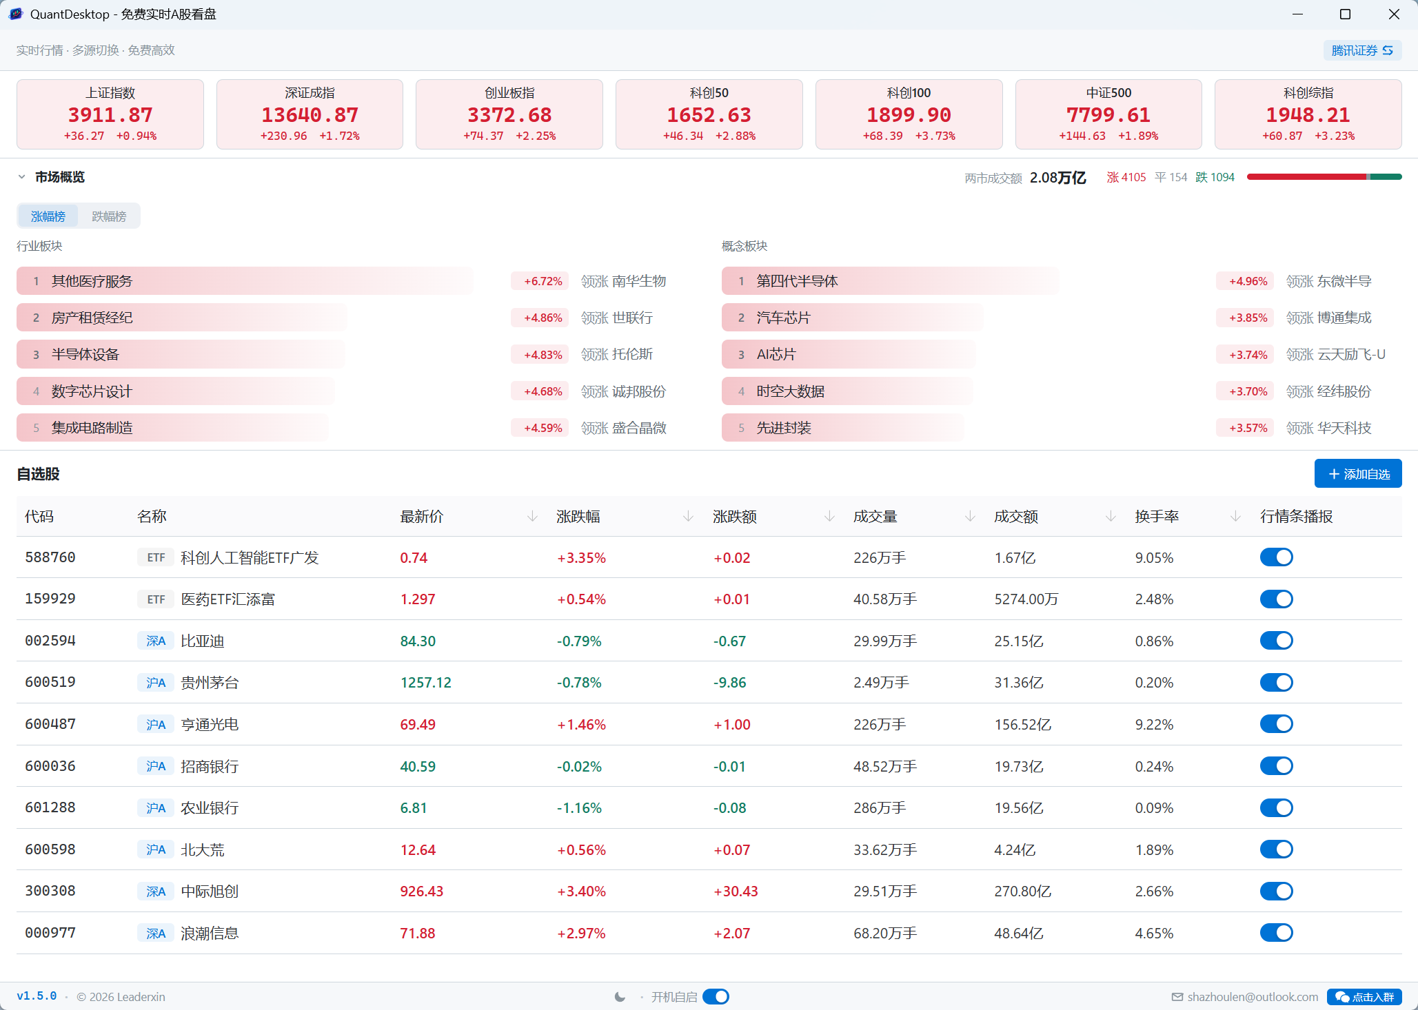Click 沪A tag beside 贵州茅台
The image size is (1418, 1010).
click(156, 683)
